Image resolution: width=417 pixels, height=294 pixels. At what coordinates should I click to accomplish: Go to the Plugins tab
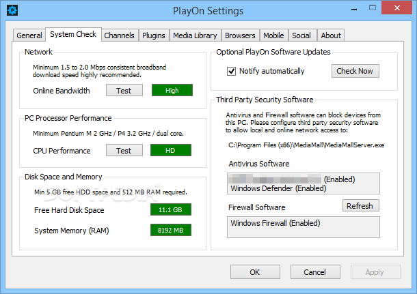pyautogui.click(x=154, y=35)
